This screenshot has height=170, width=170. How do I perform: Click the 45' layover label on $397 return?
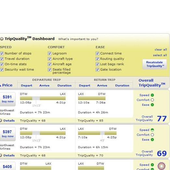click(x=102, y=140)
